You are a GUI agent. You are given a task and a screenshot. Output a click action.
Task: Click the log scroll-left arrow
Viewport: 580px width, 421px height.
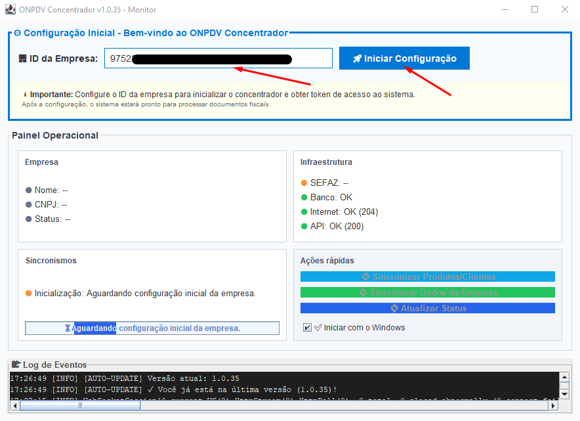point(14,406)
